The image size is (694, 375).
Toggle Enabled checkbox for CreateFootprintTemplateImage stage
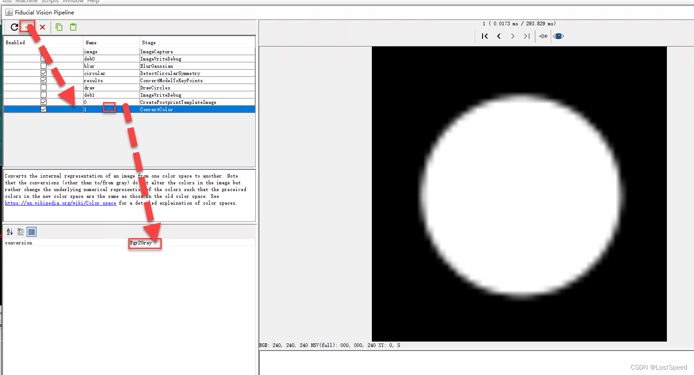click(x=43, y=102)
